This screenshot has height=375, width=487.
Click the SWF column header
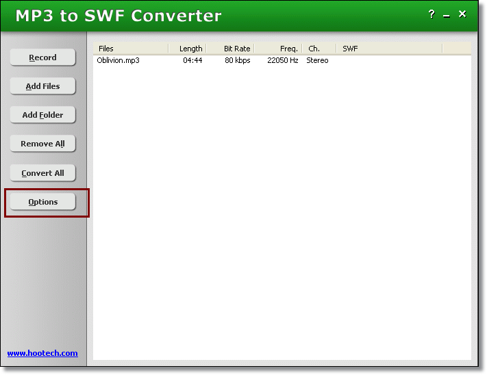[388, 49]
